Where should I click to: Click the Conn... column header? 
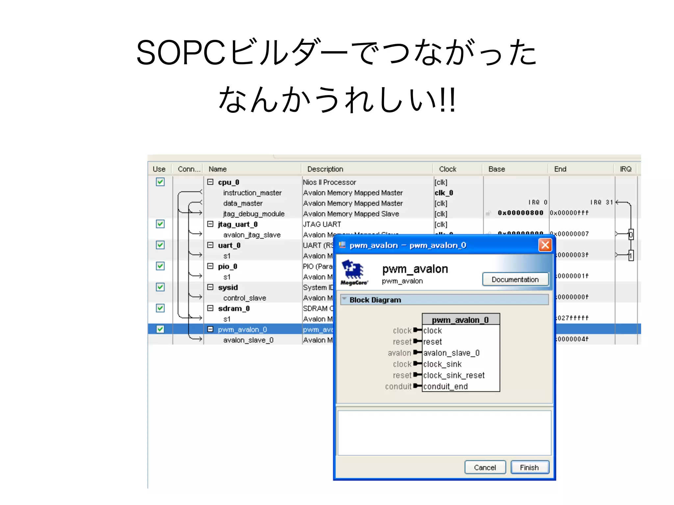point(189,169)
